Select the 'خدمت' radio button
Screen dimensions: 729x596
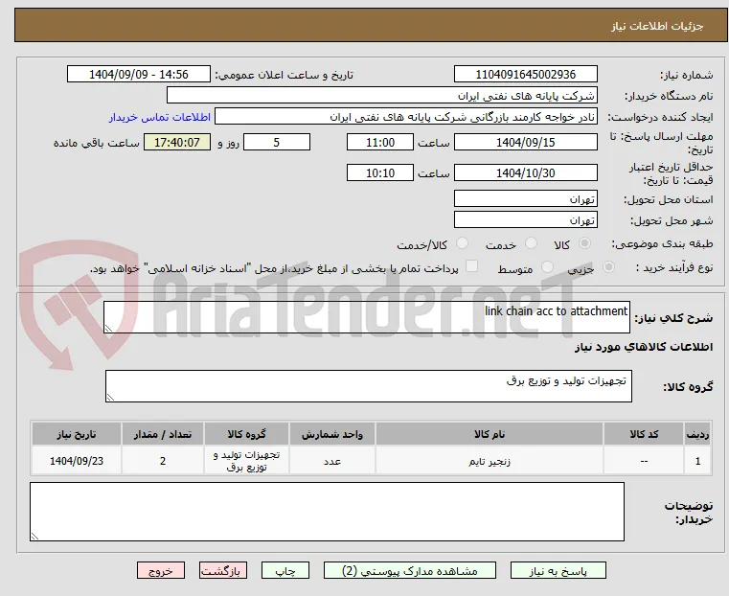(x=531, y=243)
